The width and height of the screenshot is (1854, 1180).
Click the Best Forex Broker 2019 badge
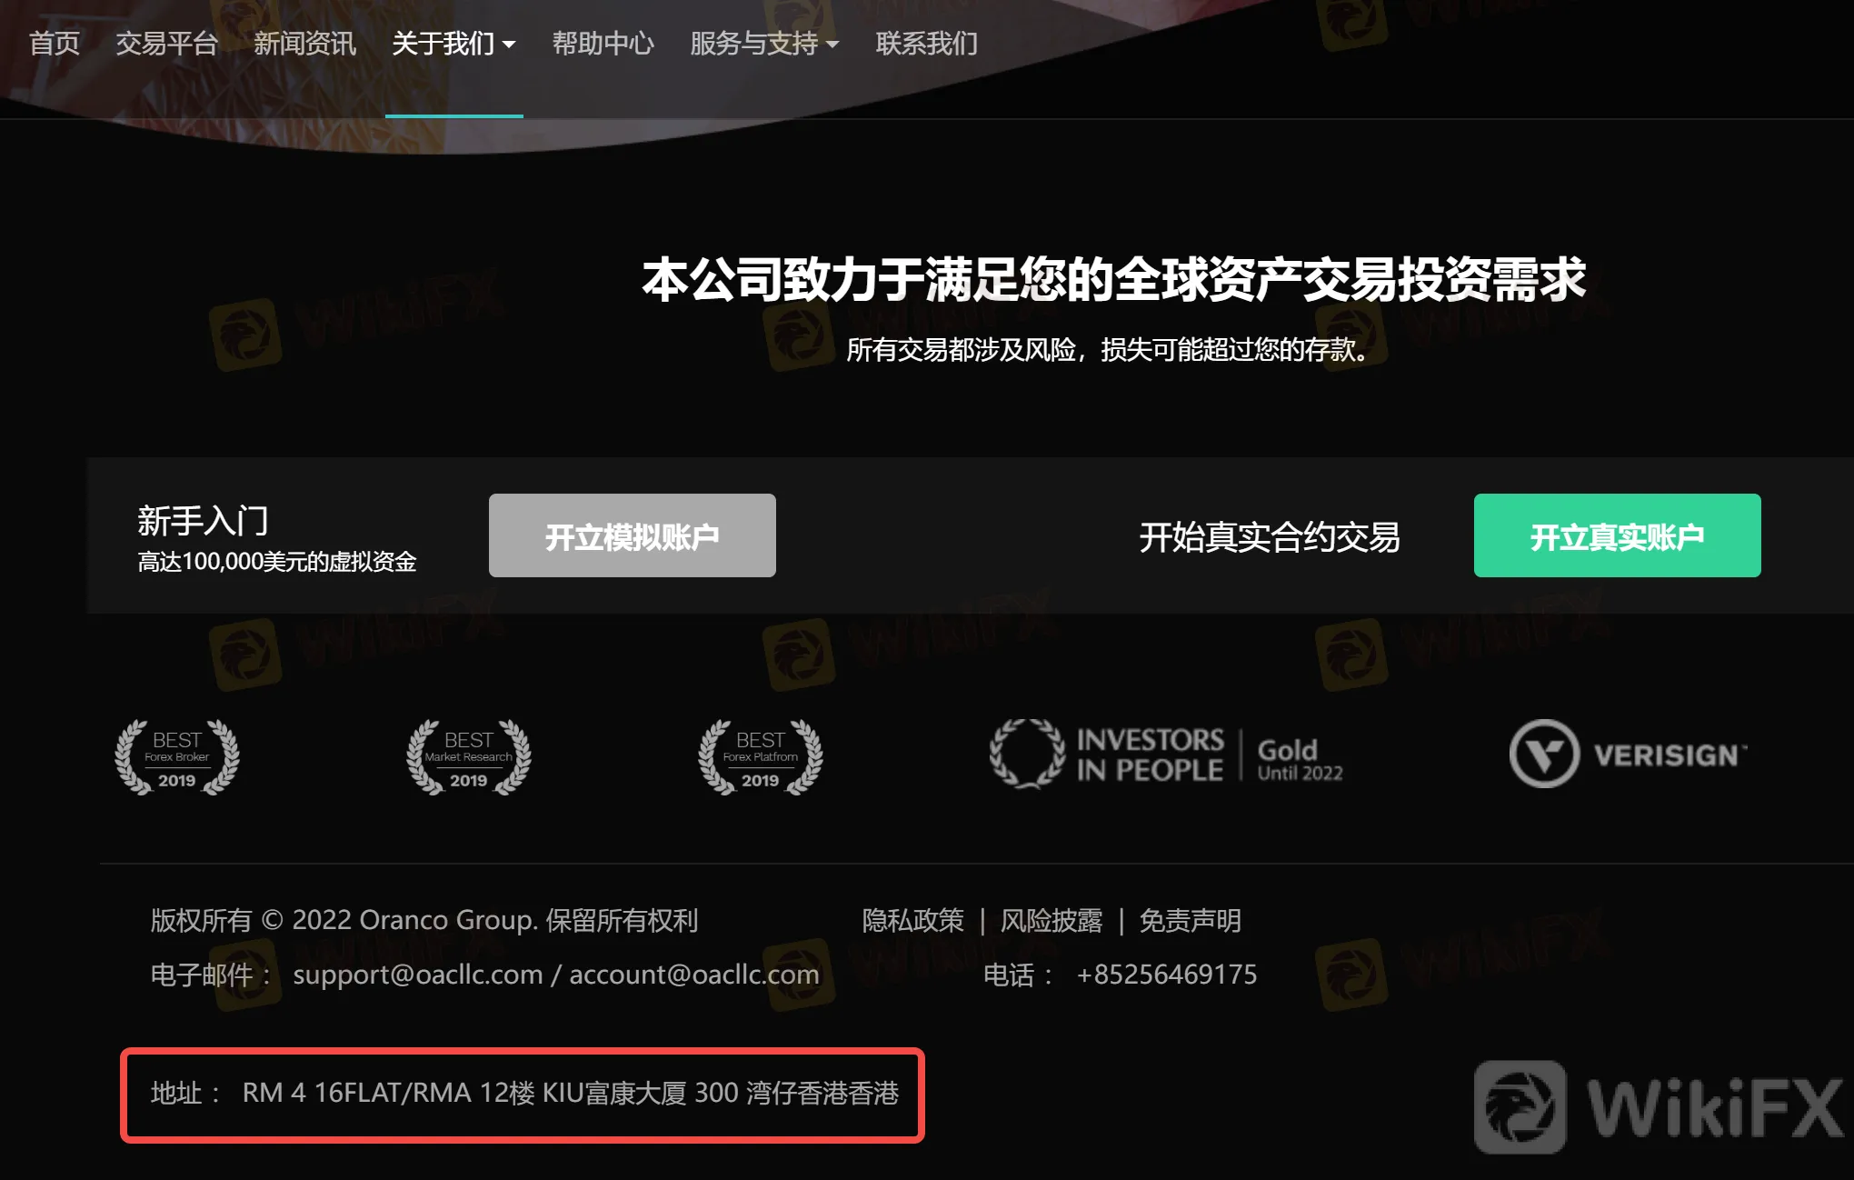coord(177,757)
